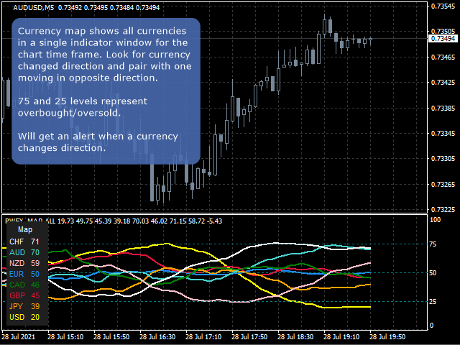Select the GBP 45 row in Map
The image size is (460, 345).
pos(24,295)
